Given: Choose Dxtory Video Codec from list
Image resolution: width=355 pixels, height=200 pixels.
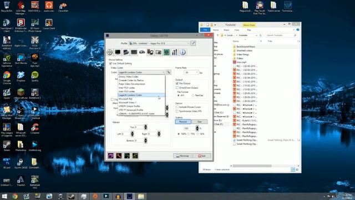Looking at the screenshot, I should pos(141,77).
